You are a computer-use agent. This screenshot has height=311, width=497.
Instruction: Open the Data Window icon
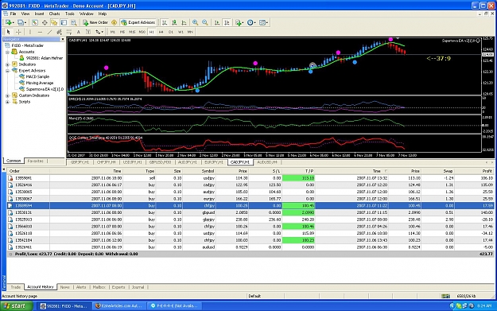[x=45, y=22]
